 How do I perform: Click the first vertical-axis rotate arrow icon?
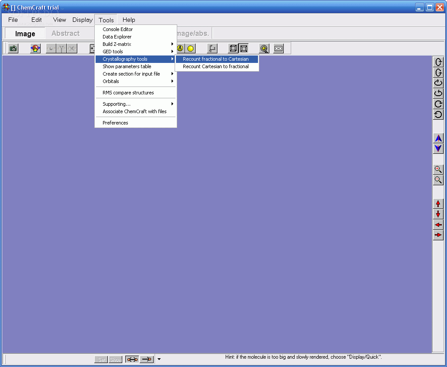(x=438, y=62)
